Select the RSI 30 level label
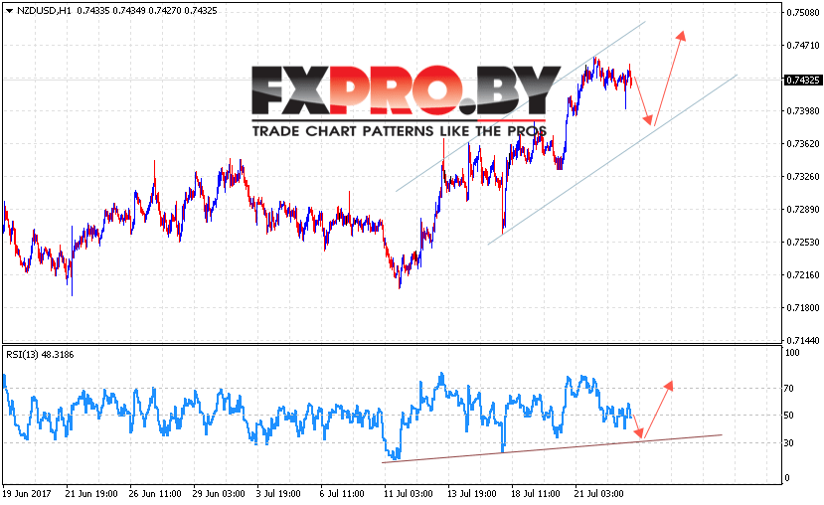Viewport: 824px width, 505px height. click(x=789, y=443)
